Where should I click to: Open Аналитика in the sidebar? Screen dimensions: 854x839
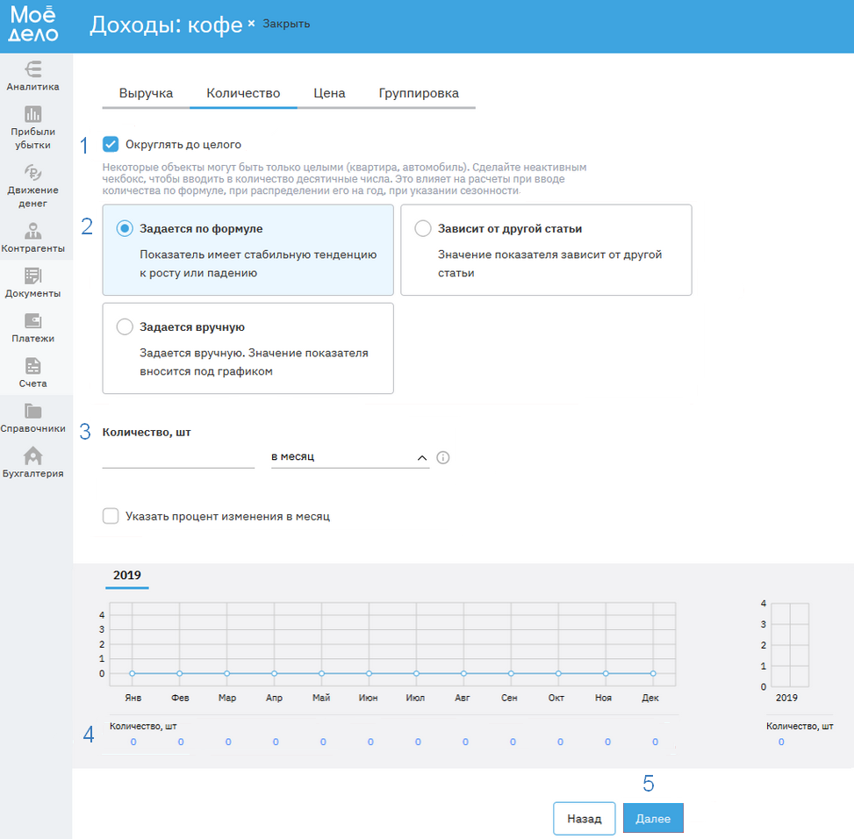tap(32, 76)
